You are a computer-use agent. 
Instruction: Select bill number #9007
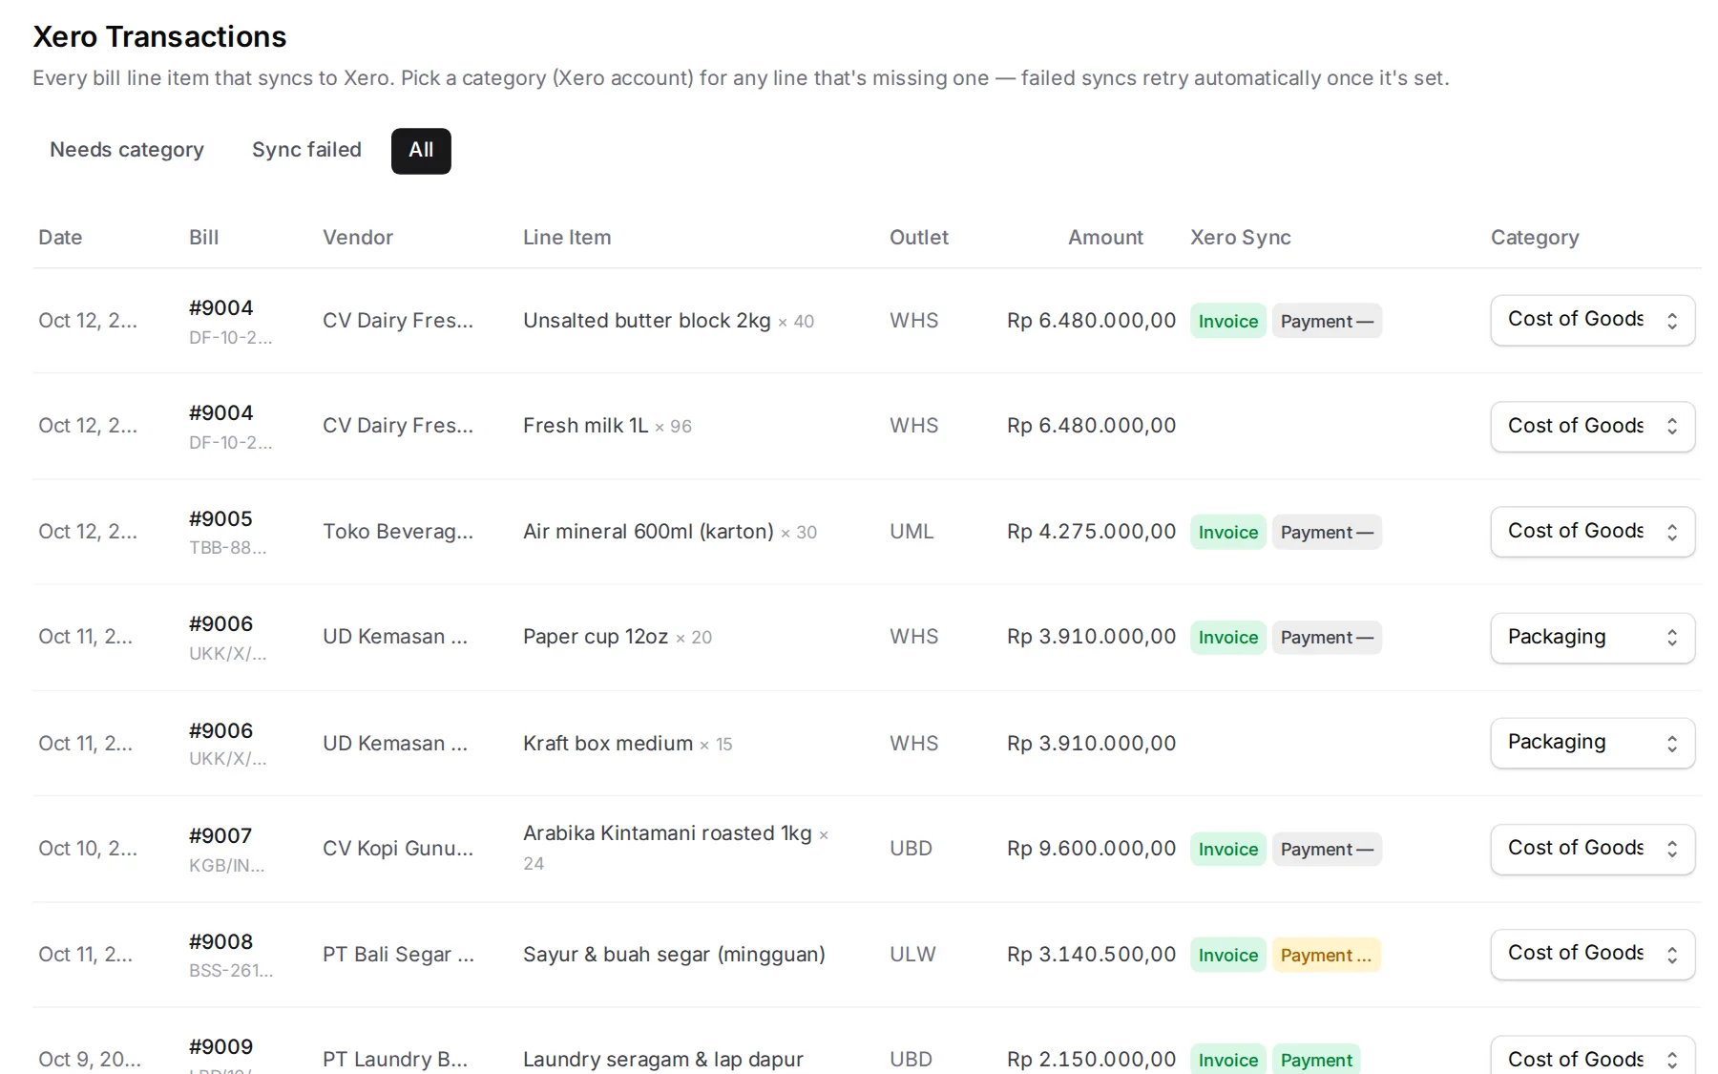tap(220, 836)
